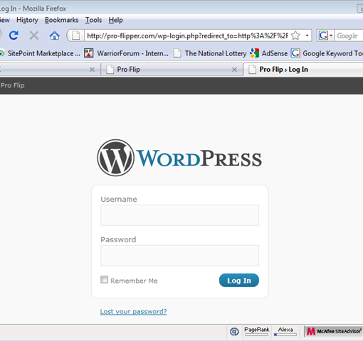This screenshot has width=363, height=341.
Task: Click the AdSense bookmark icon
Action: click(x=254, y=53)
